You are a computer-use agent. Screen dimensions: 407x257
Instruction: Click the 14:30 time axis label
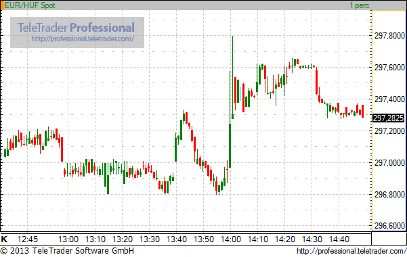(x=312, y=239)
